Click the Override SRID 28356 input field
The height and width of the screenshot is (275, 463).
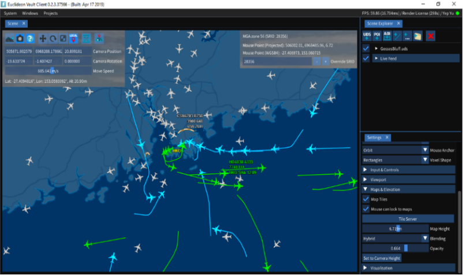(x=277, y=61)
